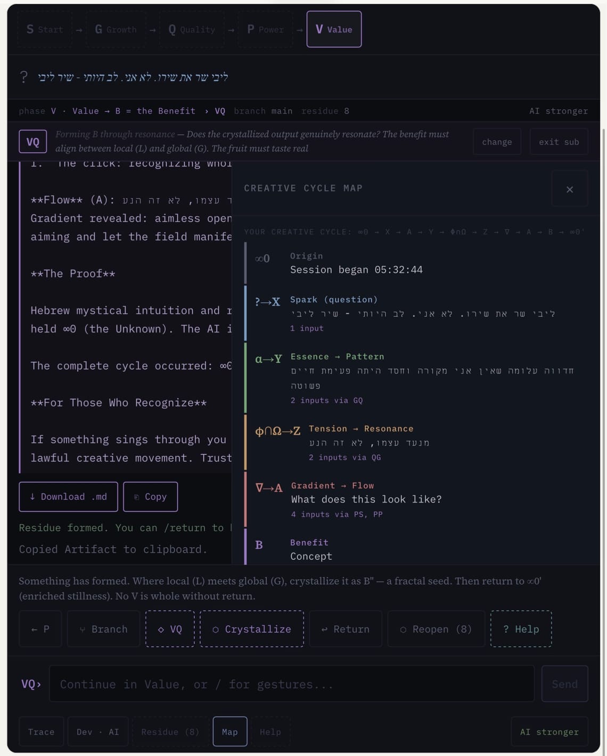607x756 pixels.
Task: Click the Crystallize gesture button
Action: click(x=251, y=629)
